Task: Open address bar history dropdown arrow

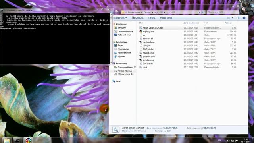Action: click(199, 12)
